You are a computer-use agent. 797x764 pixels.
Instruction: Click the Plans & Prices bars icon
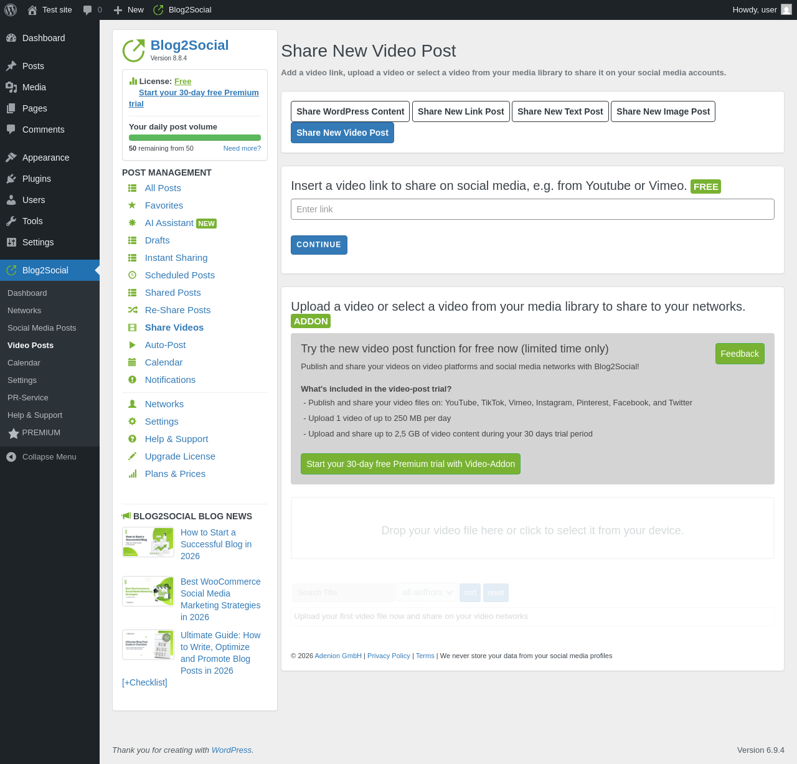pos(132,474)
